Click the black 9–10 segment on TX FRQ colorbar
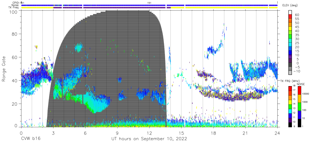 coord(290,124)
